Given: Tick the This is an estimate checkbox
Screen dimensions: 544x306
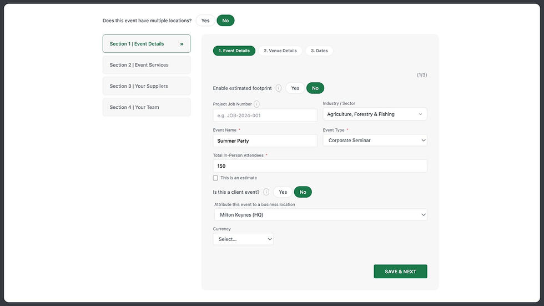Looking at the screenshot, I should 215,178.
